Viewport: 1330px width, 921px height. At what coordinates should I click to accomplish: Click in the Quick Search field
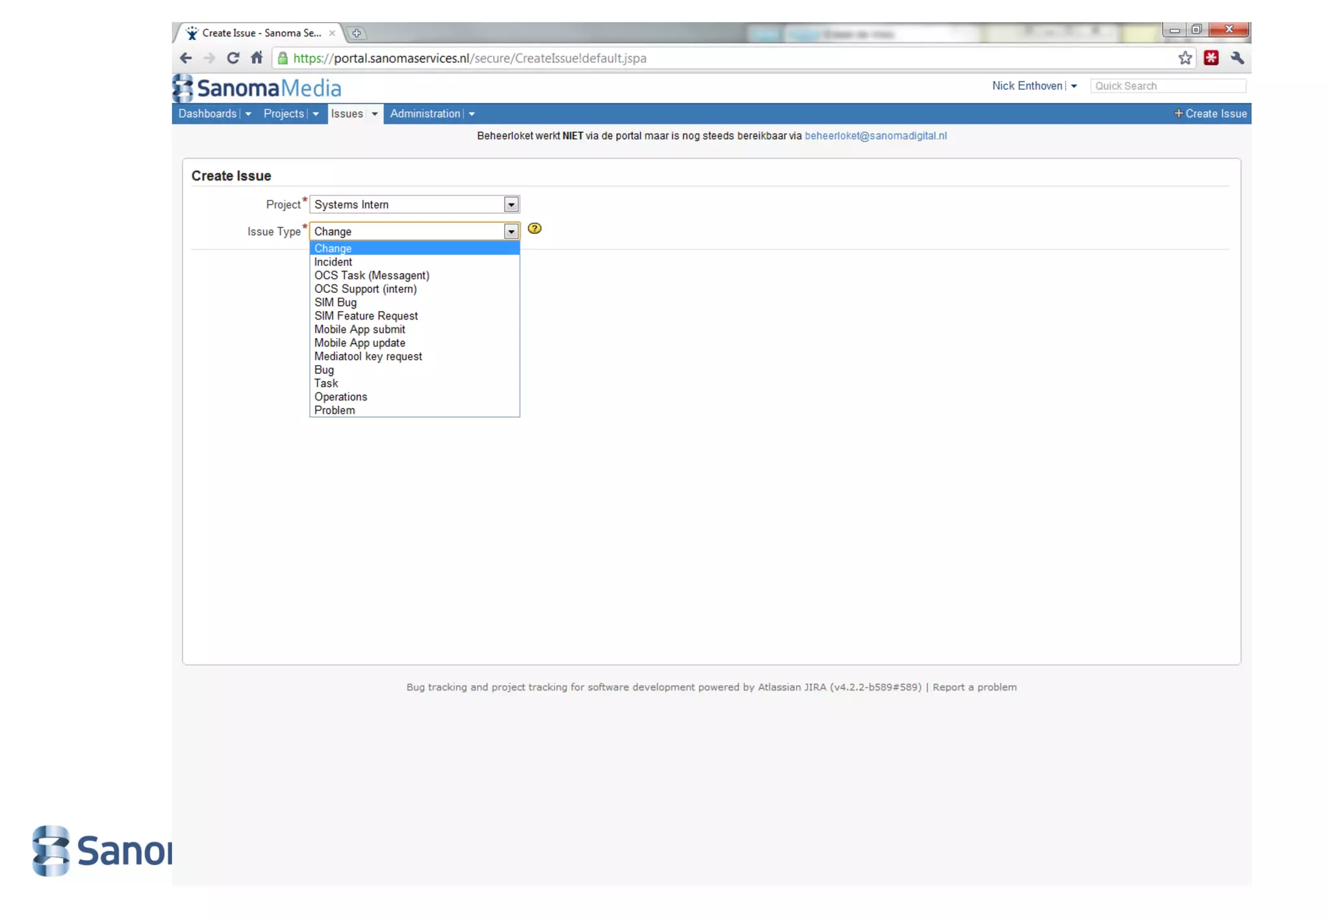pos(1167,86)
